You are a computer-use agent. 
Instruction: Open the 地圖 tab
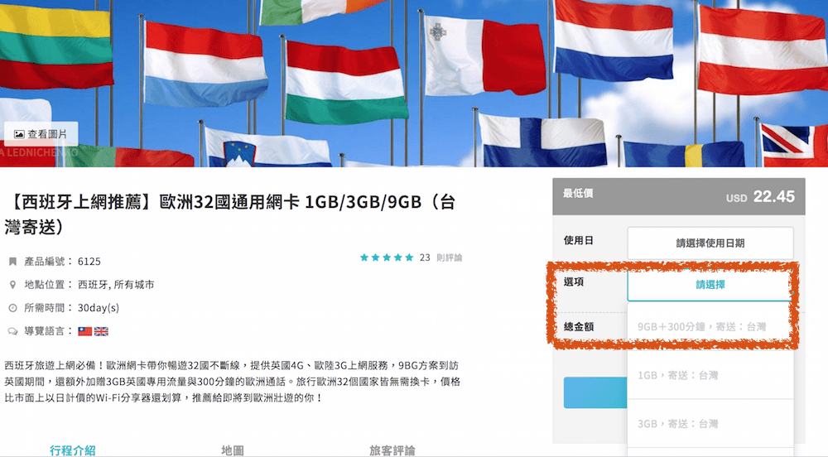pyautogui.click(x=233, y=450)
